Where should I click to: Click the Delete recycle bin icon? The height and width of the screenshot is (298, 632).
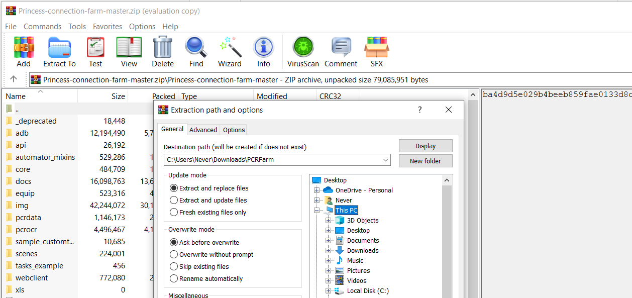[163, 47]
